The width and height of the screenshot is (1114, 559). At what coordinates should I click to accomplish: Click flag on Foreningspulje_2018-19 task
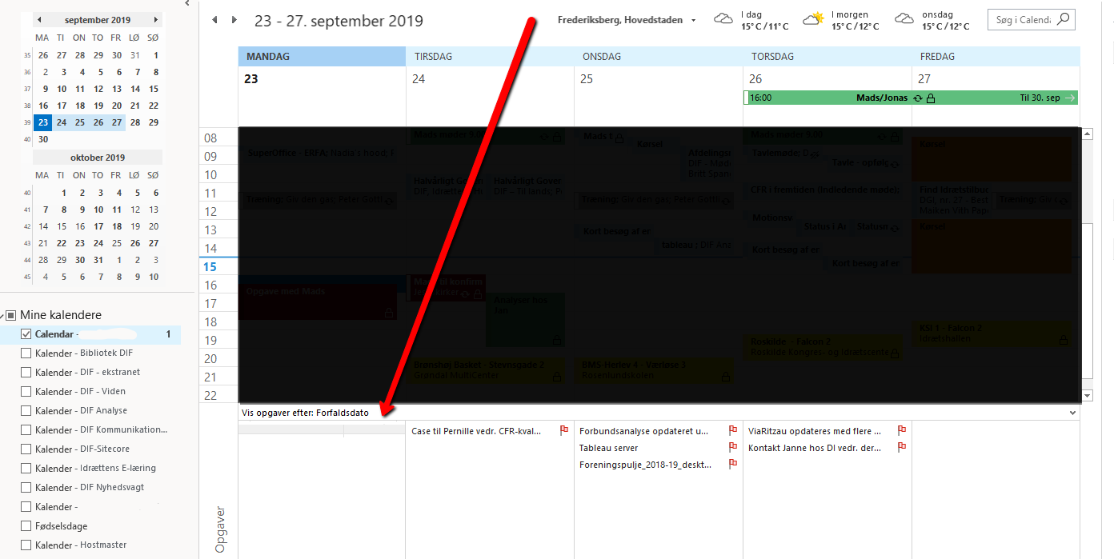click(732, 465)
